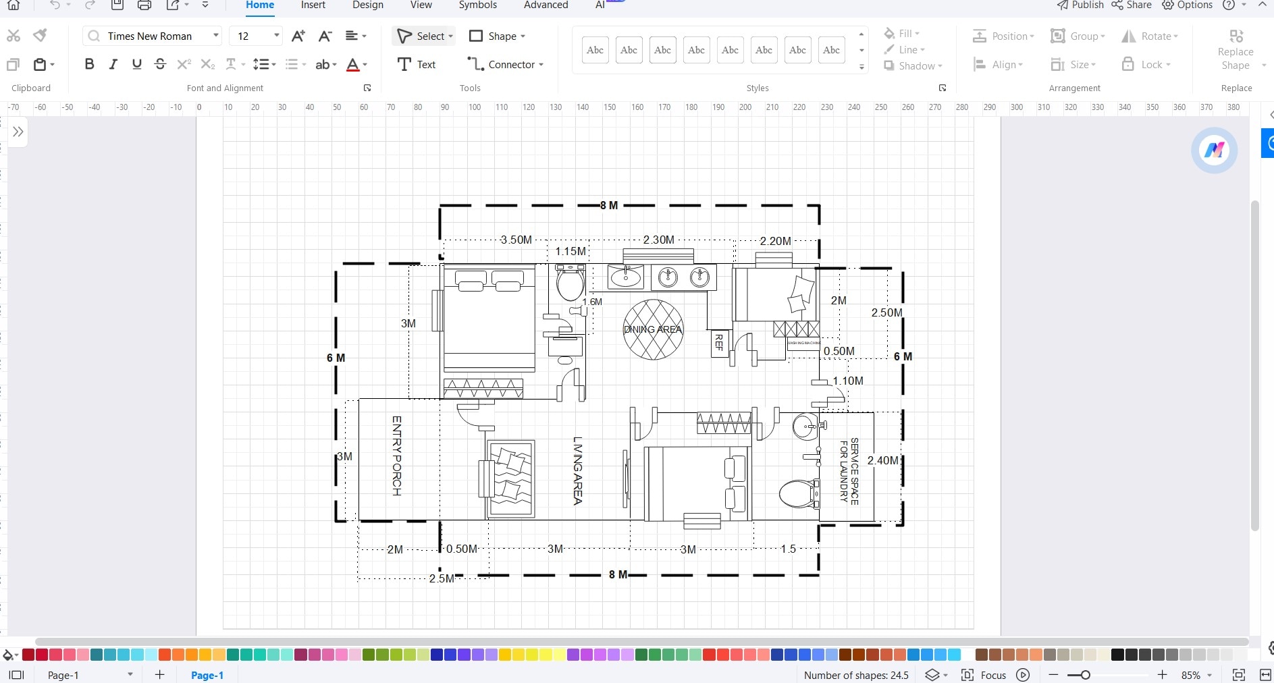Apply subscript formatting
The width and height of the screenshot is (1274, 683).
click(208, 64)
